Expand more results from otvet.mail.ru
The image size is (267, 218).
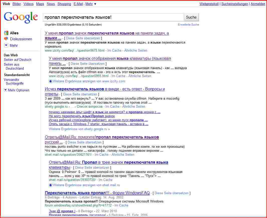coord(84,185)
